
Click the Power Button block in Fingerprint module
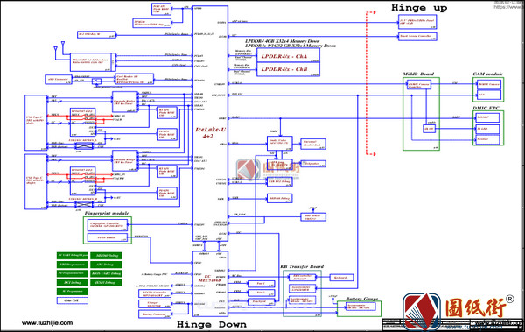[x=108, y=237]
